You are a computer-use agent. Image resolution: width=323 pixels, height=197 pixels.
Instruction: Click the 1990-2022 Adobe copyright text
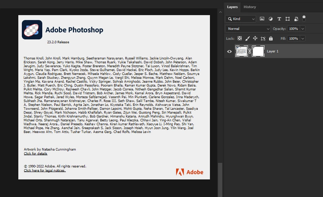click(x=55, y=166)
